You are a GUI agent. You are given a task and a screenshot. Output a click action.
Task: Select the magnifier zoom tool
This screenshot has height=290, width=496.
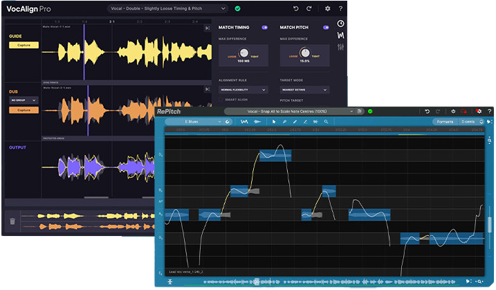(326, 122)
